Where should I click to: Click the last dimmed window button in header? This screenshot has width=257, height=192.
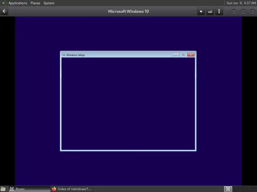252,11
